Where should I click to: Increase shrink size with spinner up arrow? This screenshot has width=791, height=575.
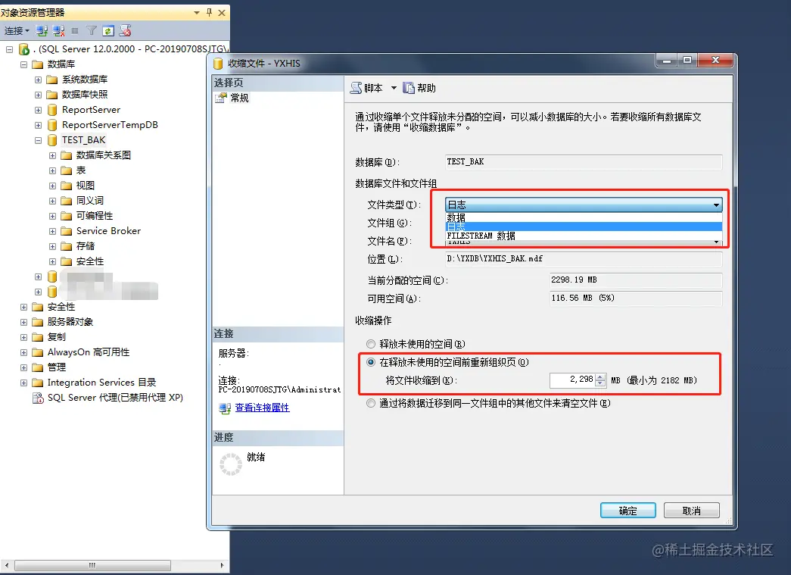600,377
